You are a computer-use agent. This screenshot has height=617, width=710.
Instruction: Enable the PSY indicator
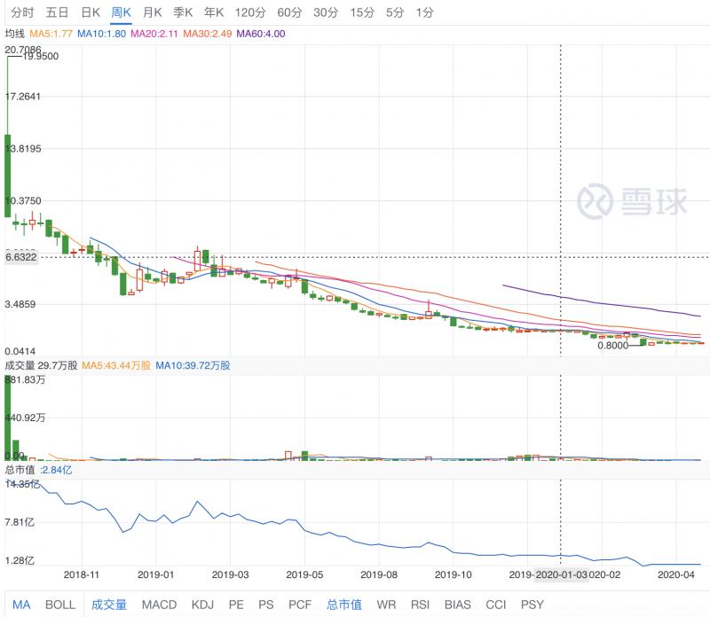[x=532, y=605]
